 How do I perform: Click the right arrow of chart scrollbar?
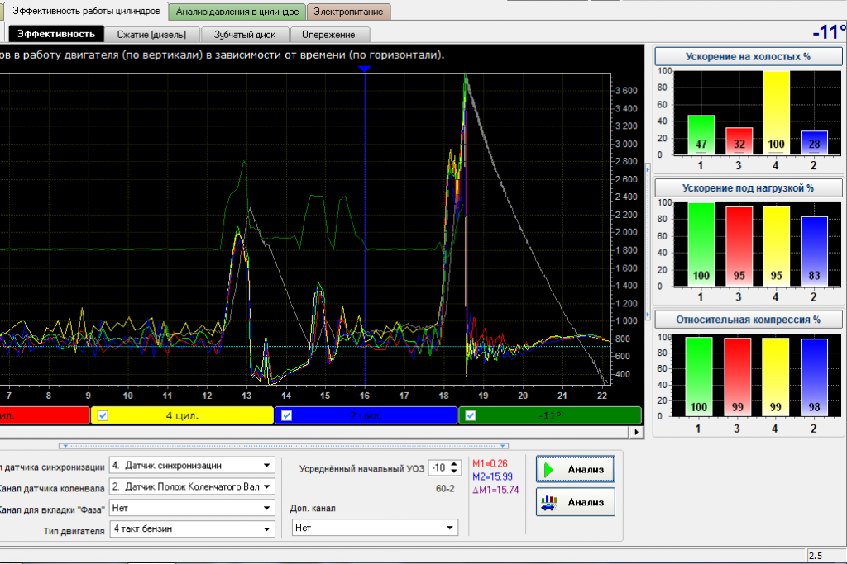pyautogui.click(x=636, y=432)
